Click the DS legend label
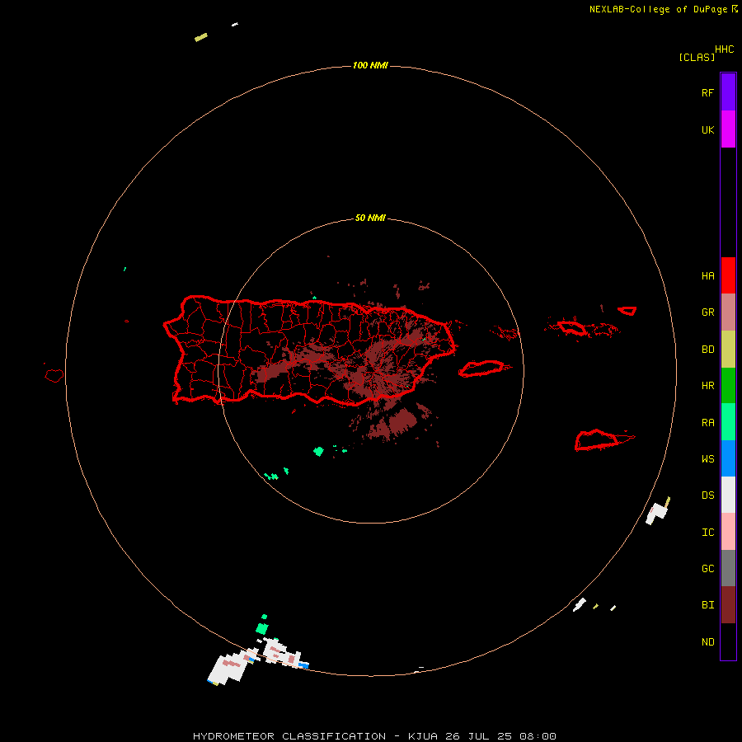 tap(707, 495)
